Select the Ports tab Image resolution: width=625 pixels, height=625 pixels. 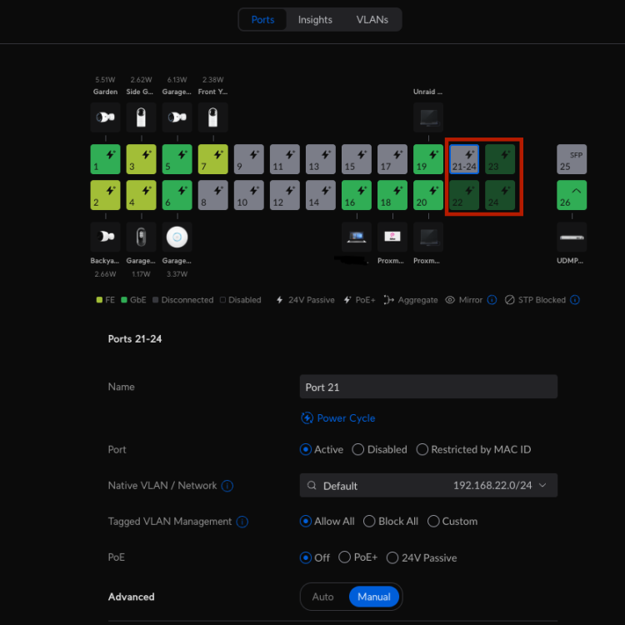click(262, 19)
